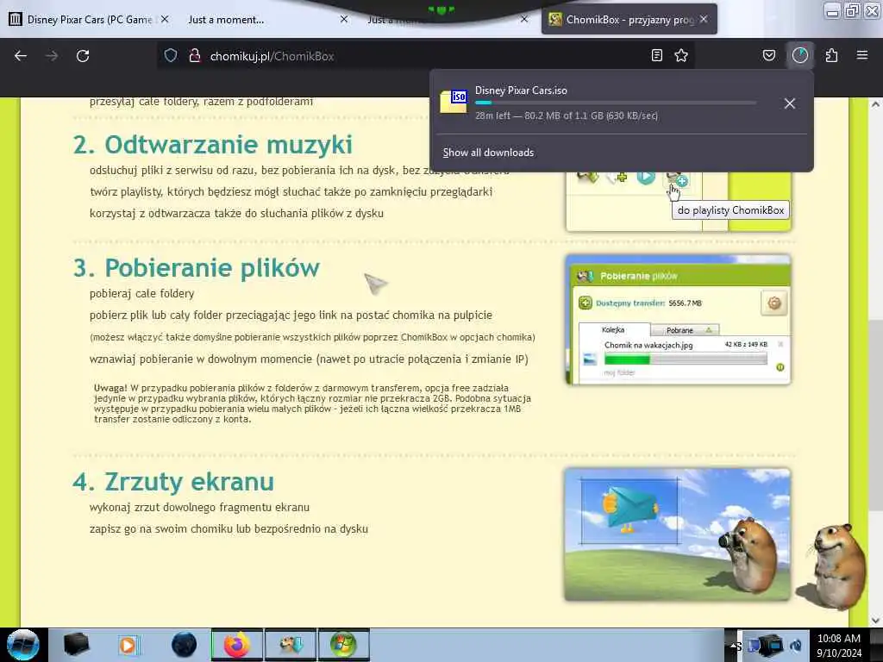Click the text wykonaj zrzut dowolnego fragmentu ekranu
The height and width of the screenshot is (662, 883).
pos(199,507)
